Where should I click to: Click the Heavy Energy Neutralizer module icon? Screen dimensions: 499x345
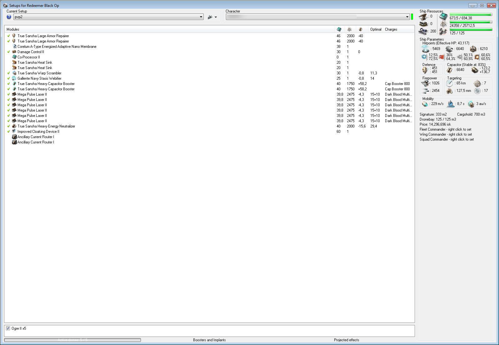click(x=14, y=126)
